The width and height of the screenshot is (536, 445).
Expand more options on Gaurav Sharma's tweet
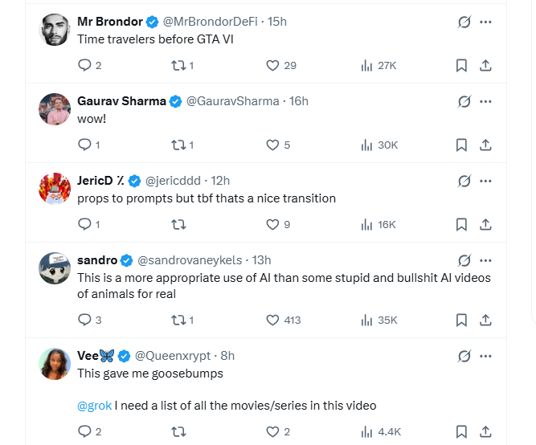tap(485, 102)
